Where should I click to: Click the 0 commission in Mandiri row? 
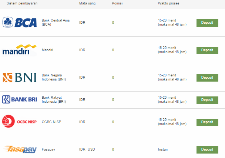pos(113,50)
